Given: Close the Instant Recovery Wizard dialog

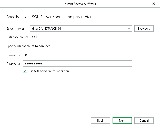Looking at the screenshot, I should click(154, 4).
